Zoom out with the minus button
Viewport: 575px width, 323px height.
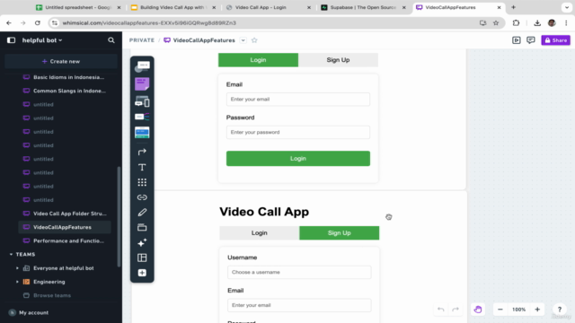[x=500, y=310]
